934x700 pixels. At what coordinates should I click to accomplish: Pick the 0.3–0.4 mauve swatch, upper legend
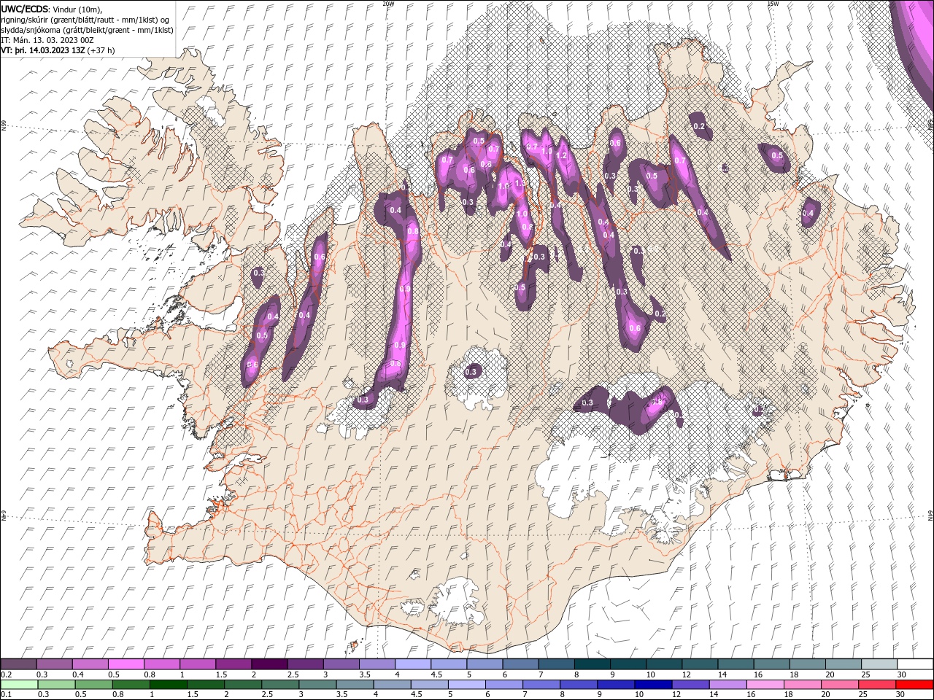tap(54, 664)
